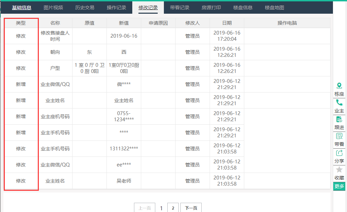
Task: Click the 日期 column header
Action: click(227, 23)
